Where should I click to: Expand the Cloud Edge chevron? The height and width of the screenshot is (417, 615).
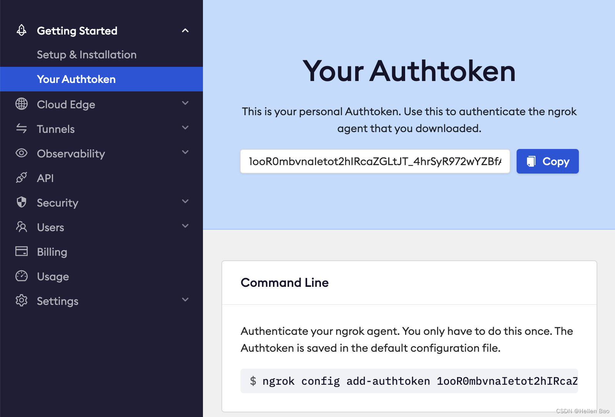pos(185,103)
